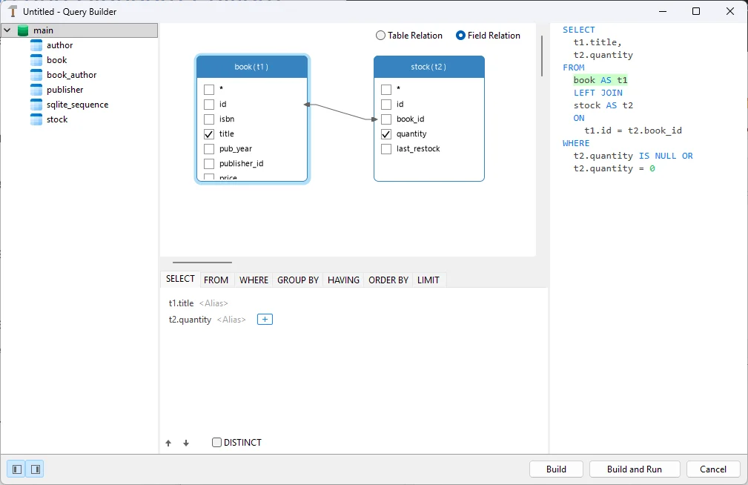Click the Query Builder hammer title icon
Image resolution: width=748 pixels, height=485 pixels.
pyautogui.click(x=13, y=11)
